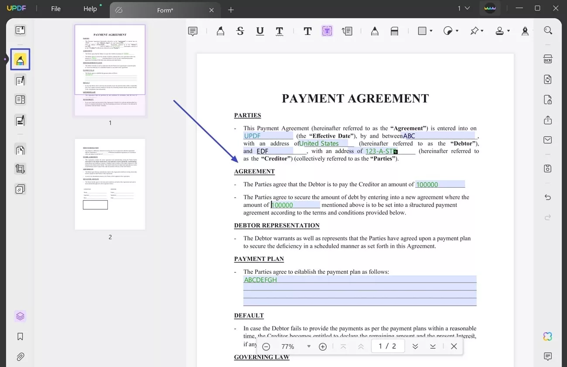
Task: Open the Convert PDF icon
Action: (x=548, y=79)
